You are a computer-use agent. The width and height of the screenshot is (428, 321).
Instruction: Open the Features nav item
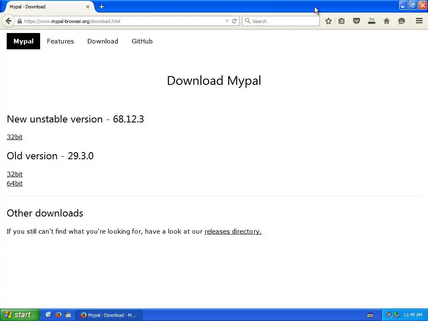point(60,41)
